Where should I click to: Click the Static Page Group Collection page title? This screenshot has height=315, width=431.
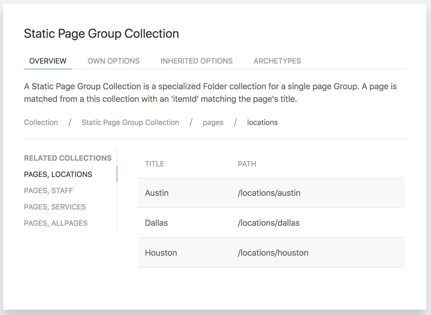pos(101,34)
